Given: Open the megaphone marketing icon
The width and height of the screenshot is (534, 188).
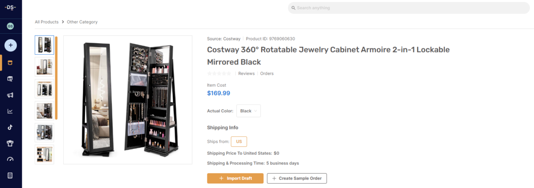Looking at the screenshot, I should pos(10,95).
